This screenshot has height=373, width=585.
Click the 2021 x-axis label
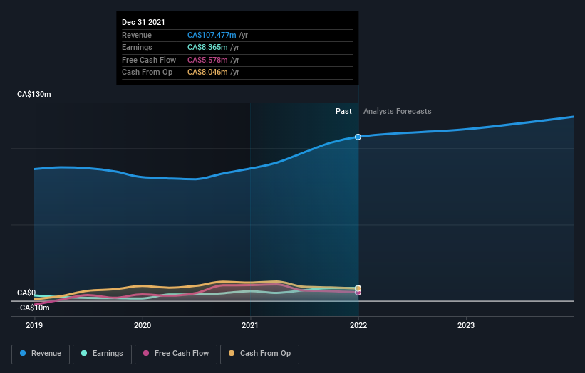250,326
